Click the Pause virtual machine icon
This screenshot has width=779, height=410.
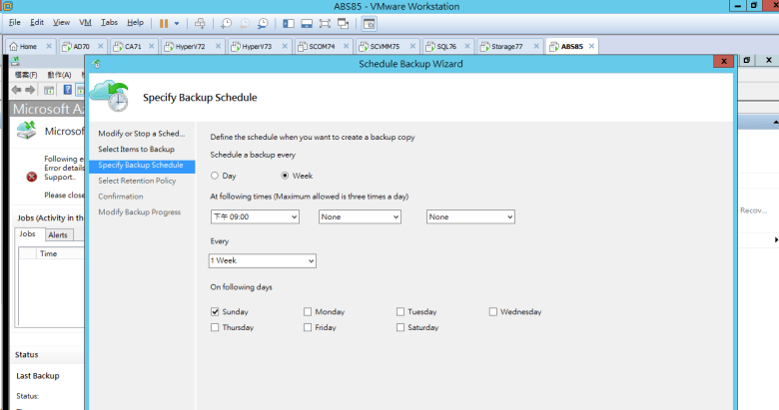[164, 22]
